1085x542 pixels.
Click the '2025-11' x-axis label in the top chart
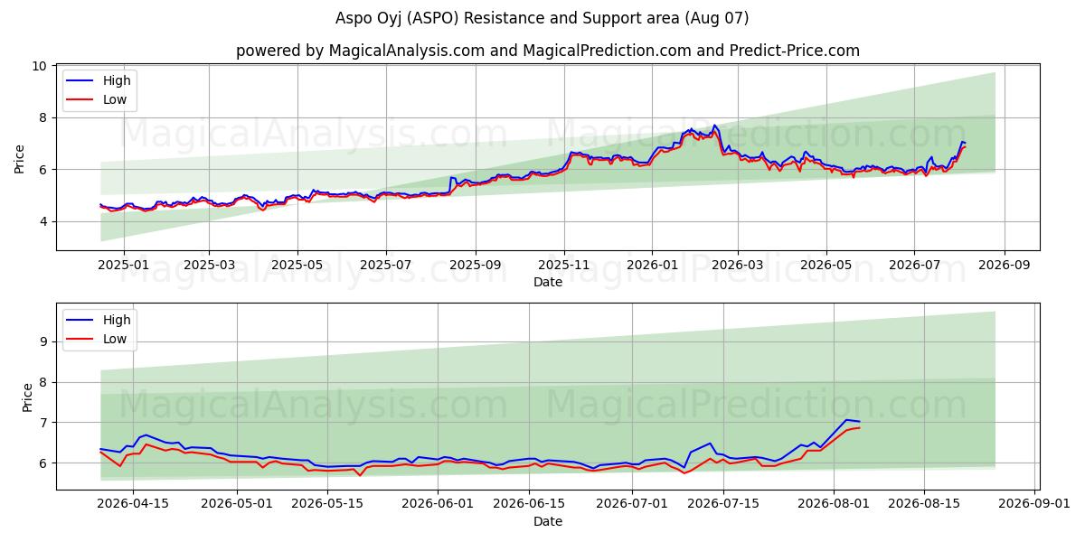click(x=564, y=266)
